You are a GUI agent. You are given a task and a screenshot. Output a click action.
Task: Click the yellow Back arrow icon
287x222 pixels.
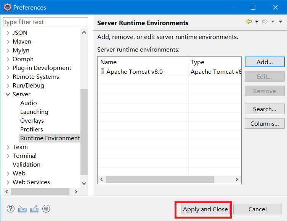click(249, 22)
